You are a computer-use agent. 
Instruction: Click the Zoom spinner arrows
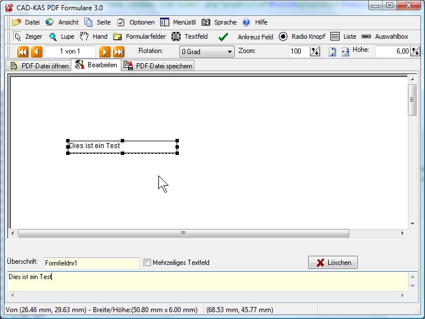(x=315, y=52)
